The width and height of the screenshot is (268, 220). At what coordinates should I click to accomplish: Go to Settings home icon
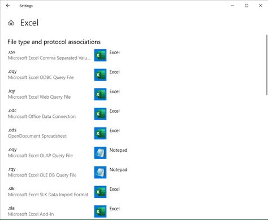tap(11, 23)
